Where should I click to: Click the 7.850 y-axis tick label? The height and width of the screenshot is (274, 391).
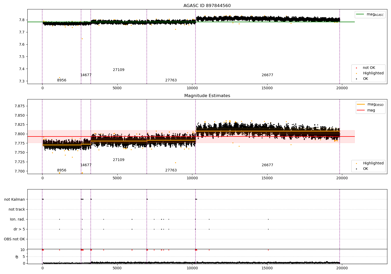pos(20,115)
